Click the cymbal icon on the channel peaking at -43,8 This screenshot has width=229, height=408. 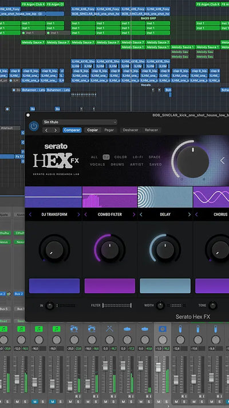[145, 329]
